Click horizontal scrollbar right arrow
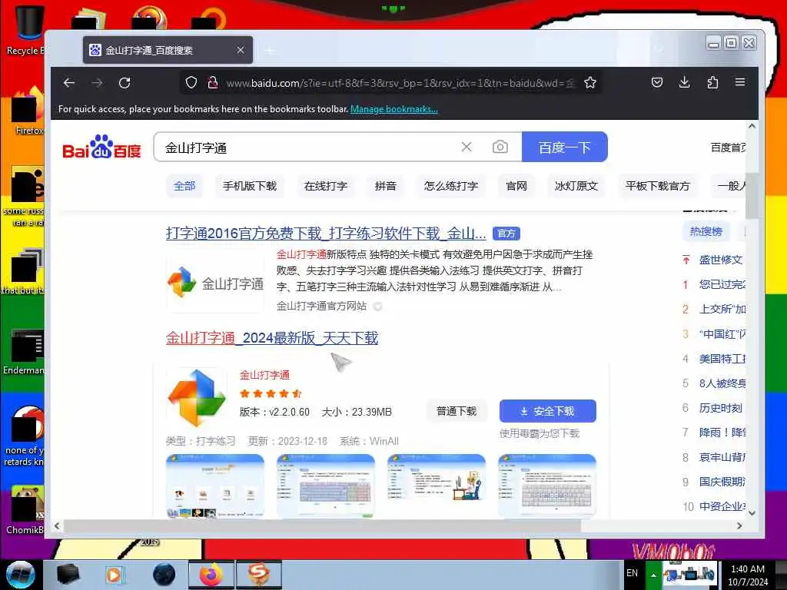 (x=739, y=525)
